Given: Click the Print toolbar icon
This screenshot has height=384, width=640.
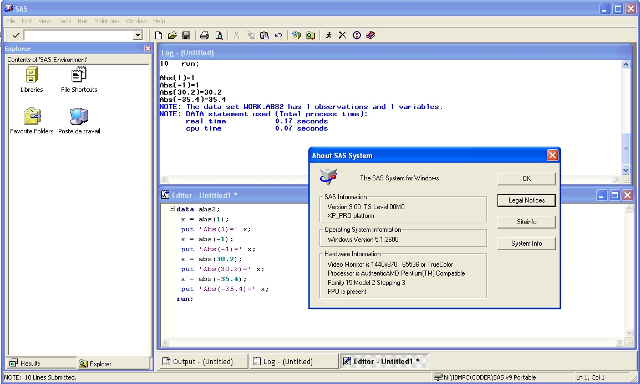Looking at the screenshot, I should 205,35.
